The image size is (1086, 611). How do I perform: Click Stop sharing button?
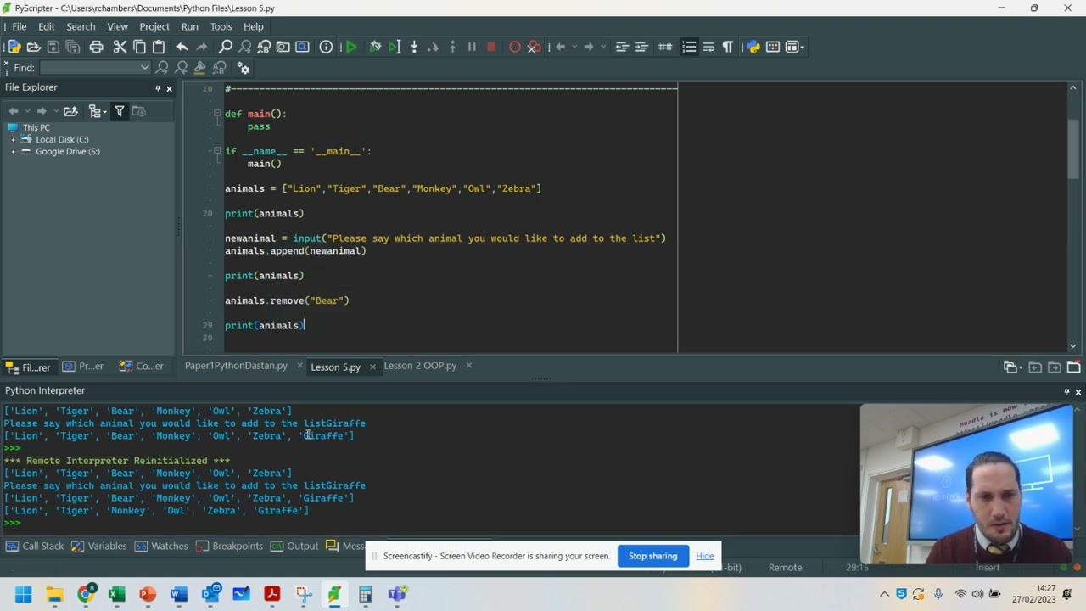tap(652, 556)
